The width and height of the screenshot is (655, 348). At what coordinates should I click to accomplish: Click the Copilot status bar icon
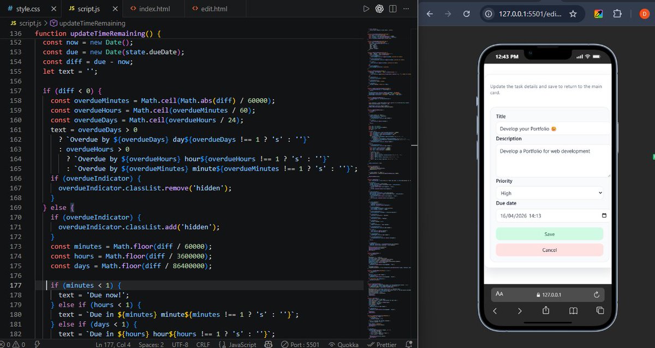tap(269, 344)
